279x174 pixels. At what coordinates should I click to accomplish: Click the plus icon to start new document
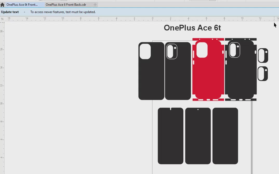coord(95,5)
